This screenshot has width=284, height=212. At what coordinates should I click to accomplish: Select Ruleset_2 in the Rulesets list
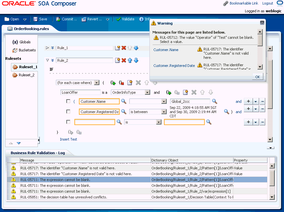[x=23, y=75]
